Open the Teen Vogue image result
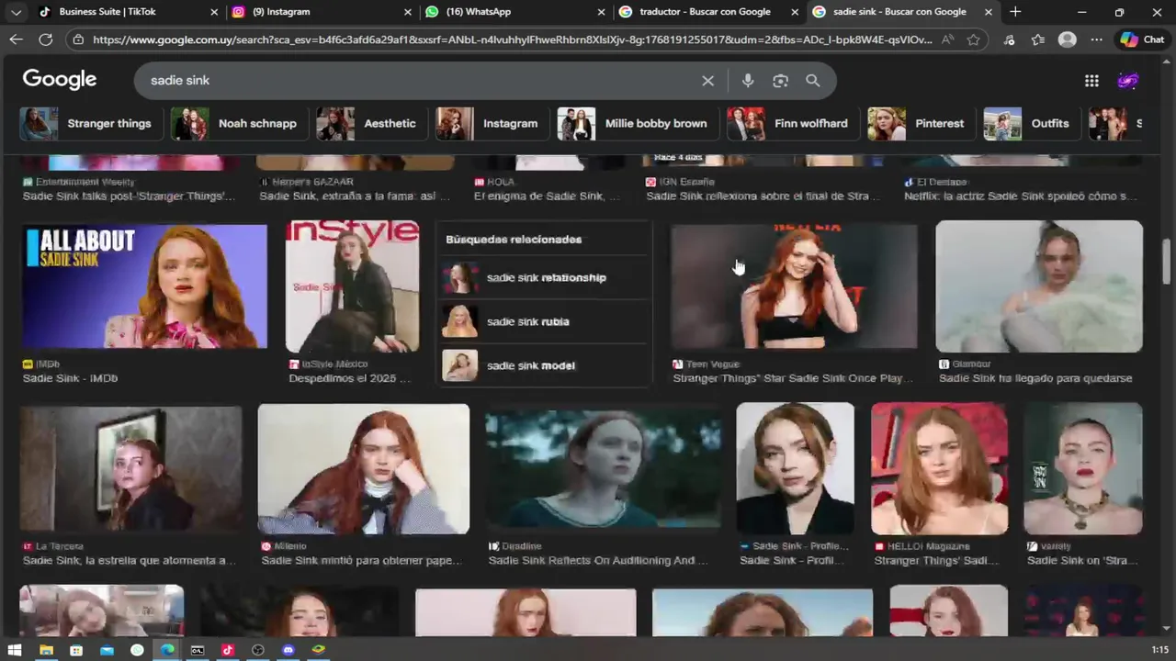 794,286
